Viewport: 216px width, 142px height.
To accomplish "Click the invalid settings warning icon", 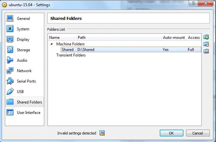I will 102,133.
